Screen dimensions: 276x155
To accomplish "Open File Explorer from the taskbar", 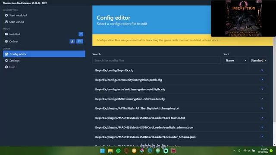I will pos(110,151).
